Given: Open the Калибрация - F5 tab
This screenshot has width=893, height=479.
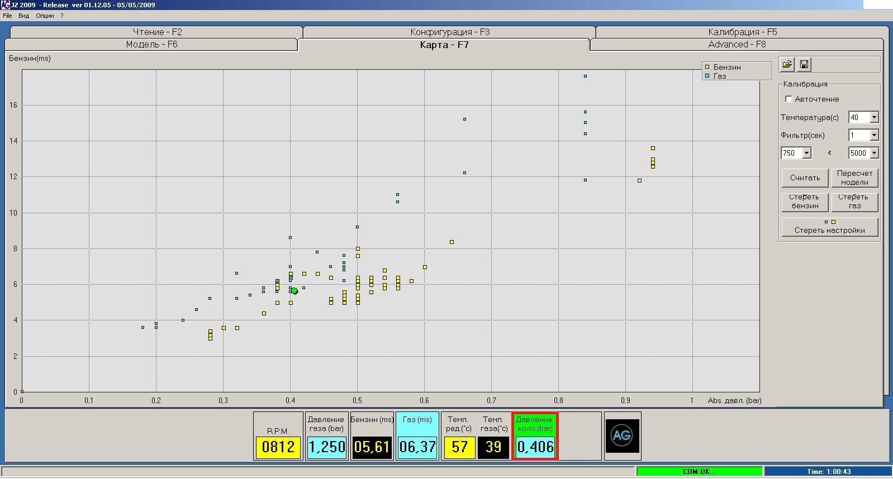Looking at the screenshot, I should 742,32.
